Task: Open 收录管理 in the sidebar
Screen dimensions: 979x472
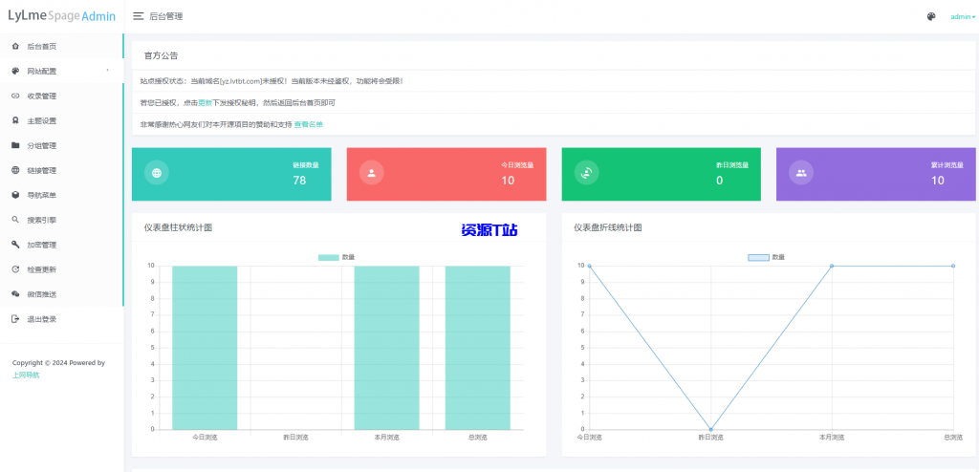Action: (61, 97)
